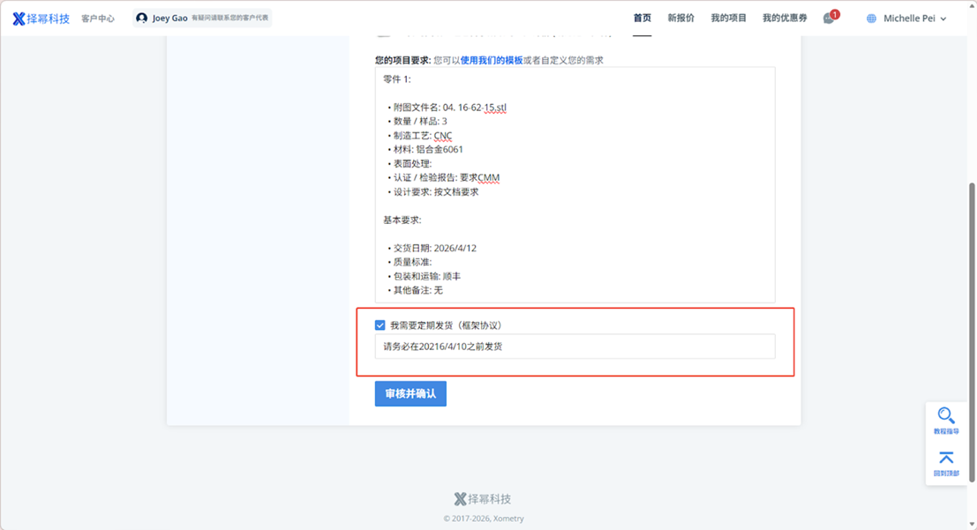The height and width of the screenshot is (530, 977).
Task: Open the 新报价 menu item
Action: [x=680, y=19]
